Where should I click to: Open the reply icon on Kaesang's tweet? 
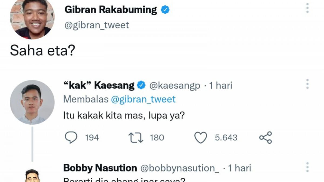71,138
